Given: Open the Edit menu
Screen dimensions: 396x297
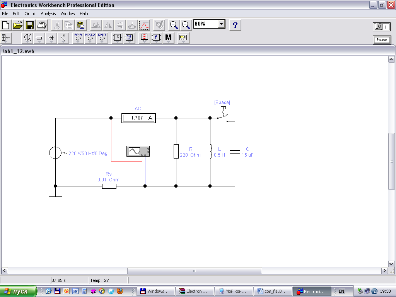Looking at the screenshot, I should (x=16, y=14).
